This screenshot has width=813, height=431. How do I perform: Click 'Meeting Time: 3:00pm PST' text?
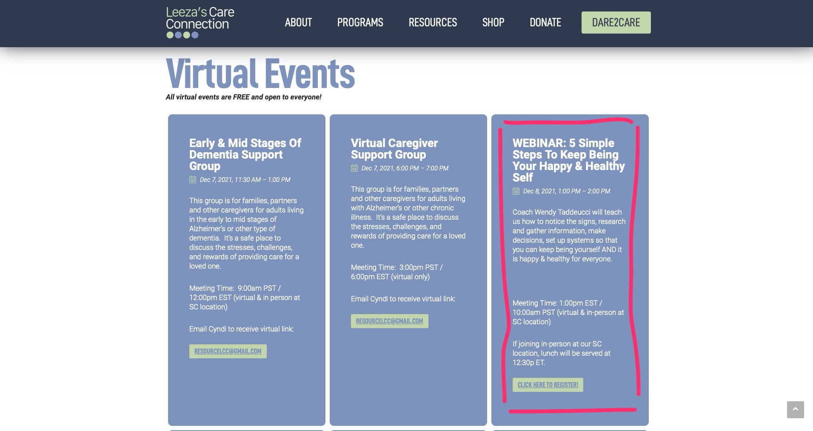coord(397,272)
